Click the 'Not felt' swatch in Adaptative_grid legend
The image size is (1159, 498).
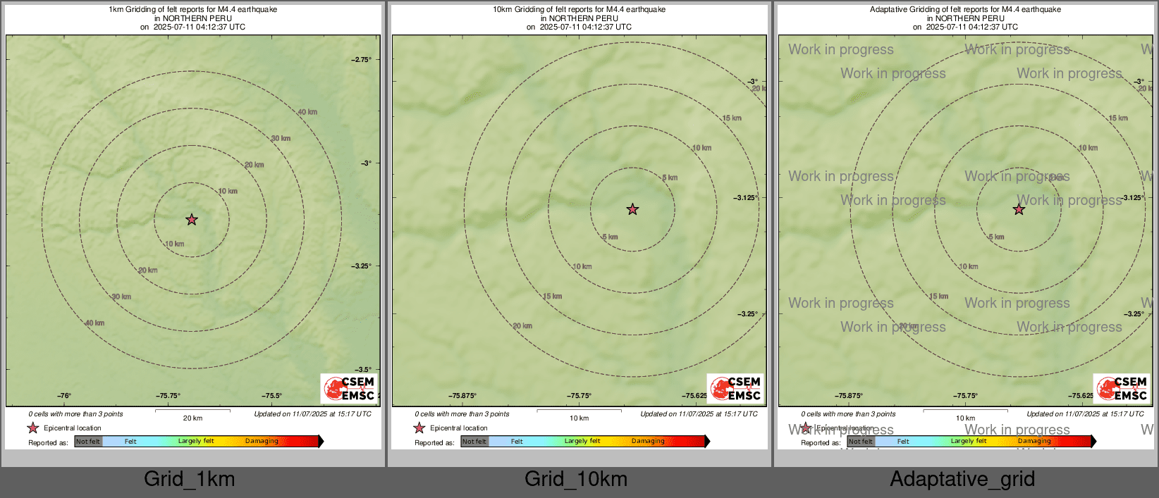(861, 442)
